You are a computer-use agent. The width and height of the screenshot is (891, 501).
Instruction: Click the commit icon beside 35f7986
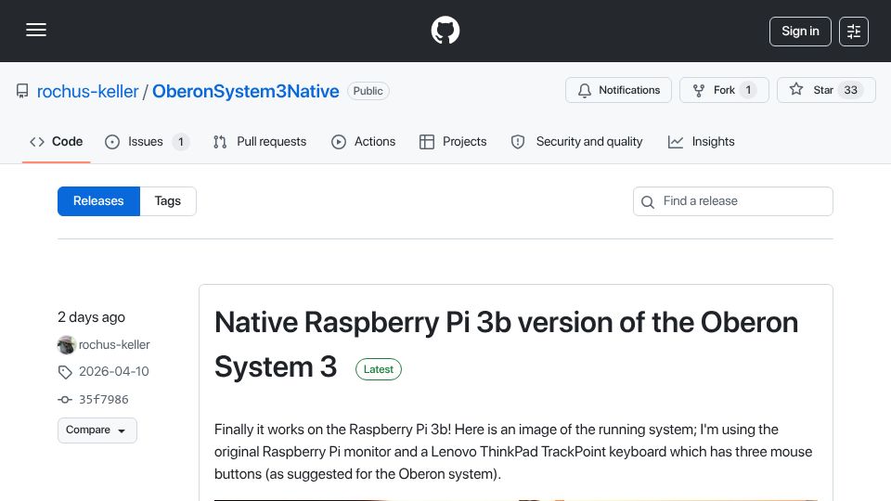coord(65,400)
